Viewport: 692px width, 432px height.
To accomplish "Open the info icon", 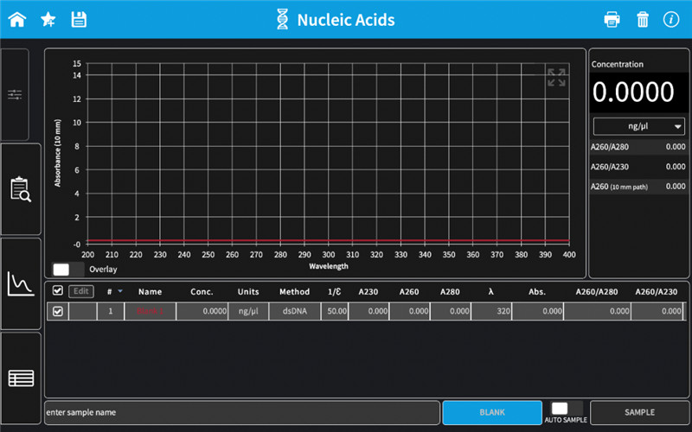I will click(670, 19).
